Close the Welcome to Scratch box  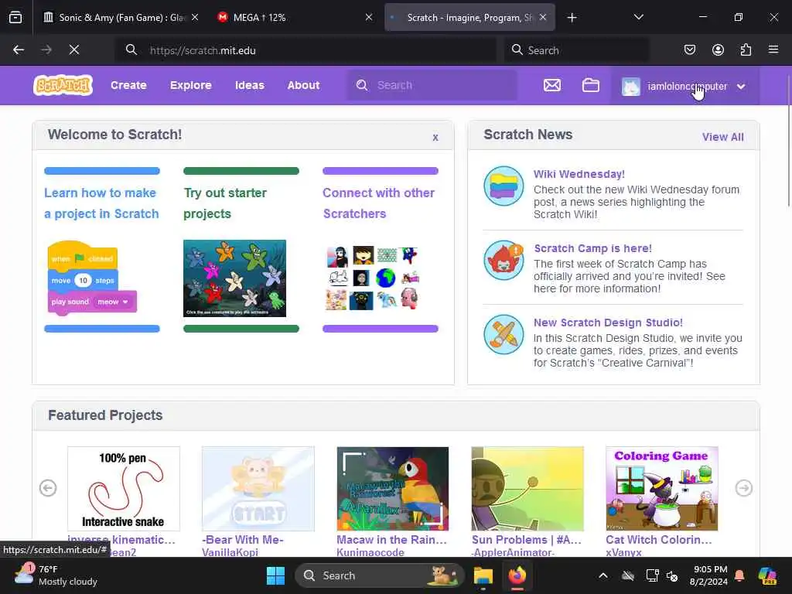[435, 138]
